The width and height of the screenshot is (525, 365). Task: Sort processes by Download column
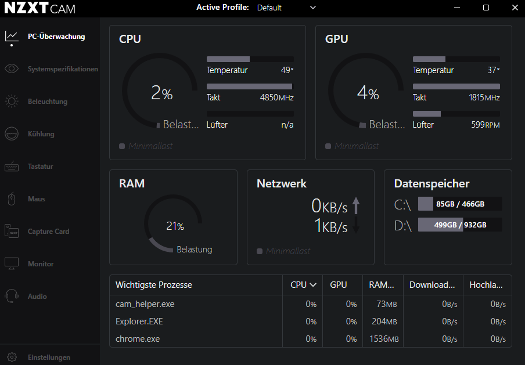coord(433,285)
